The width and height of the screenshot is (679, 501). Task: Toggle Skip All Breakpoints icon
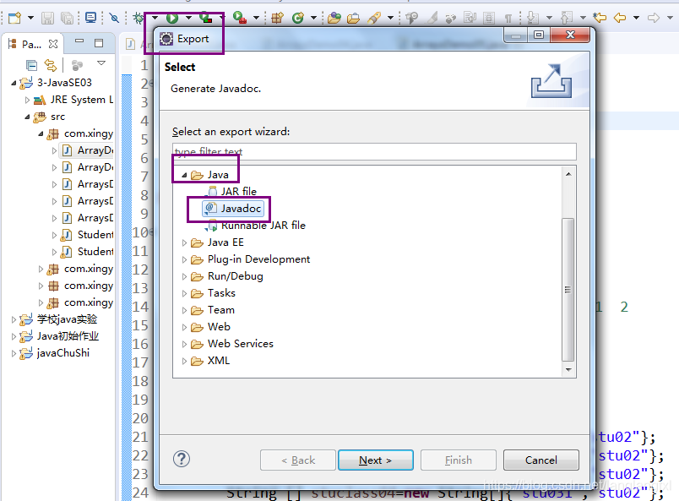(x=114, y=18)
